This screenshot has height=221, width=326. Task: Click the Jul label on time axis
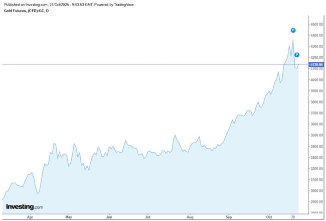(148, 217)
